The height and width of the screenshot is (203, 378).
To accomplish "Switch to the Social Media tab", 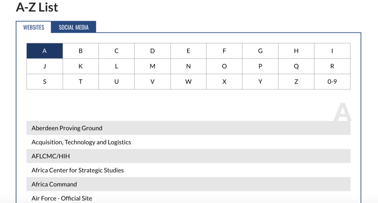I will pyautogui.click(x=73, y=27).
